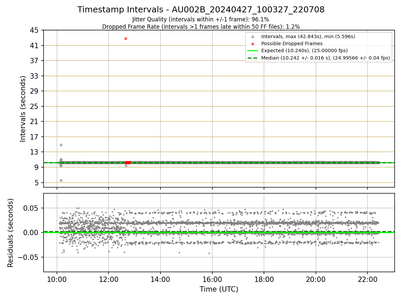Image resolution: width=402 pixels, height=301 pixels.
Task: Click the '5' tick on the intervals axis
Action: [x=37, y=183]
